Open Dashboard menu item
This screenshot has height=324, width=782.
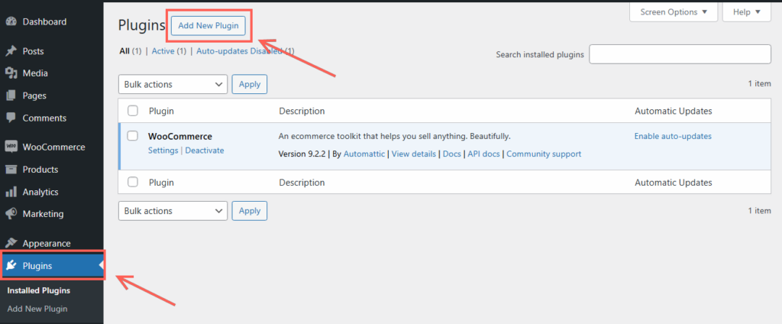pyautogui.click(x=44, y=22)
